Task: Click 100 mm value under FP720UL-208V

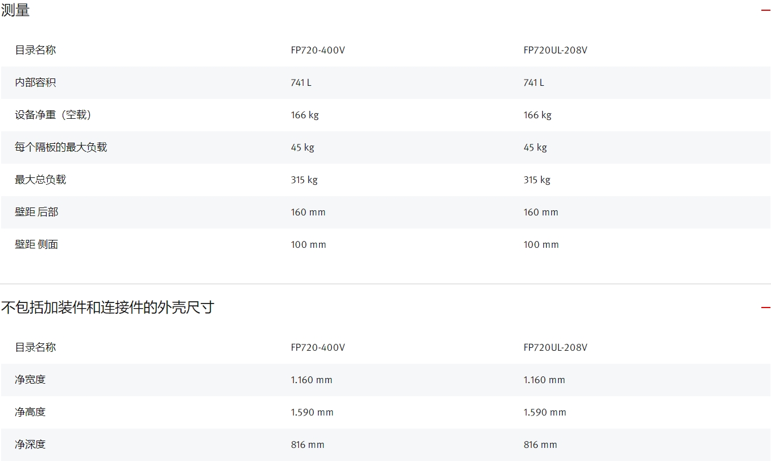Action: pyautogui.click(x=541, y=244)
